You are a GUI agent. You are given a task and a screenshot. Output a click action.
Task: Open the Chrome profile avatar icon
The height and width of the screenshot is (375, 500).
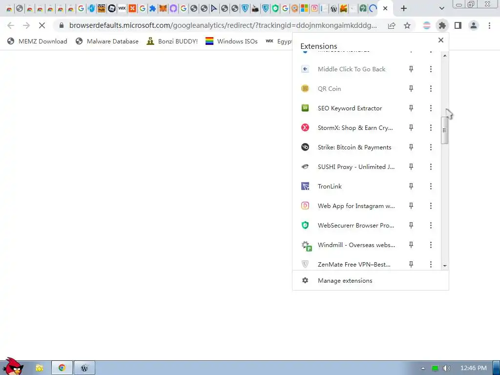474,25
